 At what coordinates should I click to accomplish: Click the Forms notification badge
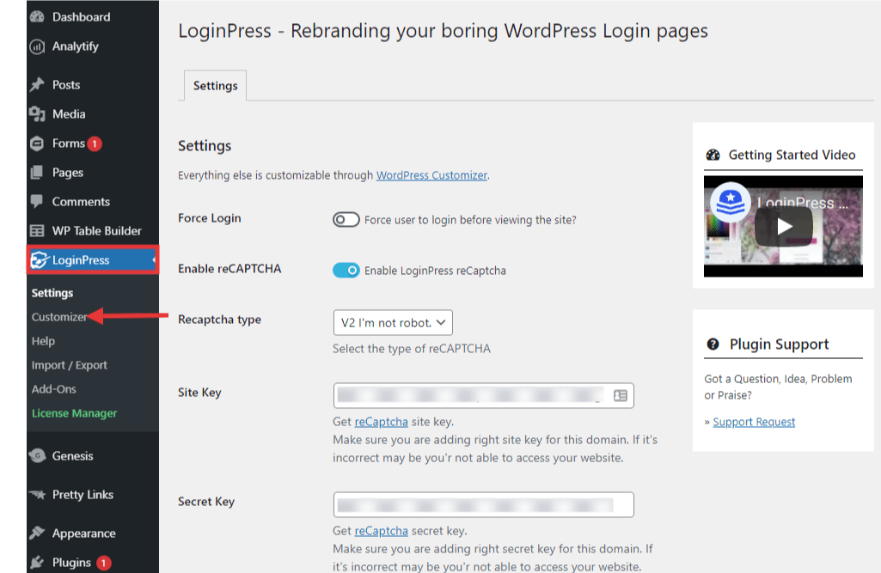pos(95,143)
